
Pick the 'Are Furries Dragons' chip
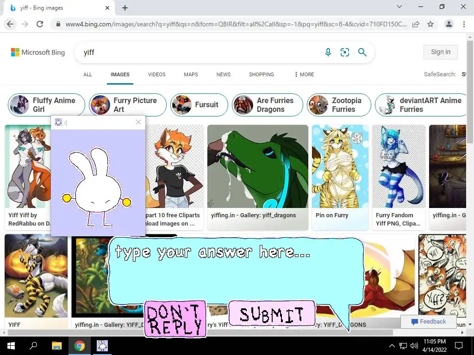click(267, 105)
